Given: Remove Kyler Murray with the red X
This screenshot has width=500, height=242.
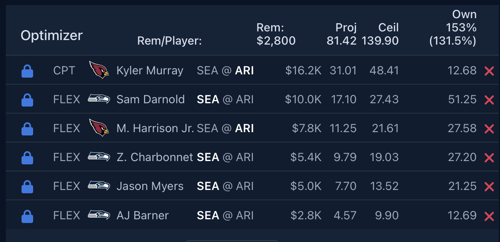Looking at the screenshot, I should pyautogui.click(x=489, y=71).
